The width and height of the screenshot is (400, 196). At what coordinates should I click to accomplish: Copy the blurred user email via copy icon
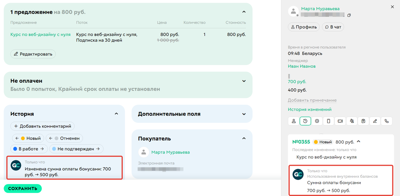(x=349, y=15)
